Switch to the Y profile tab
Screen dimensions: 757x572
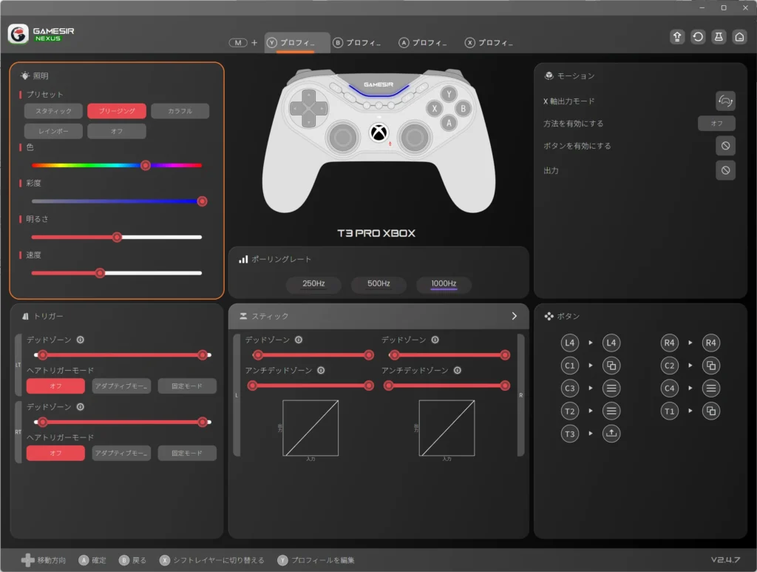297,42
